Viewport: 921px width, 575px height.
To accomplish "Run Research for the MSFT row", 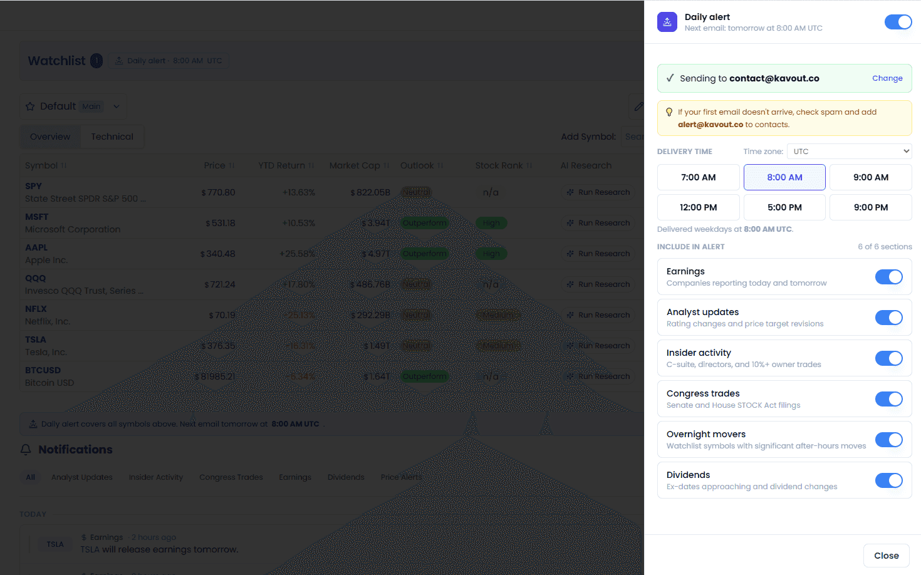I will coord(598,223).
